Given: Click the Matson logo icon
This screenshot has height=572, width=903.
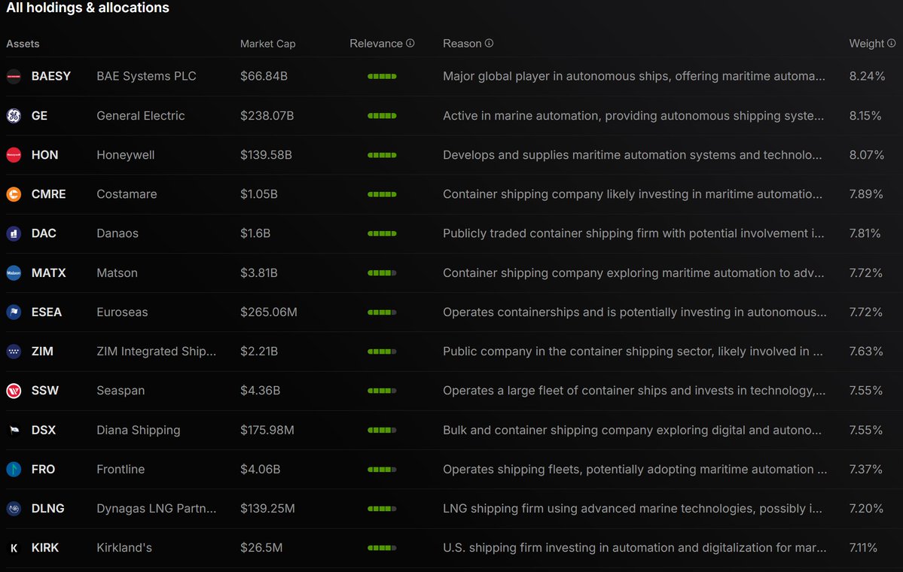Looking at the screenshot, I should click(x=14, y=272).
